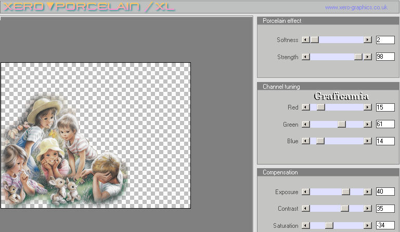Click the Red channel slider thumb
The height and width of the screenshot is (232, 400).
click(x=321, y=107)
